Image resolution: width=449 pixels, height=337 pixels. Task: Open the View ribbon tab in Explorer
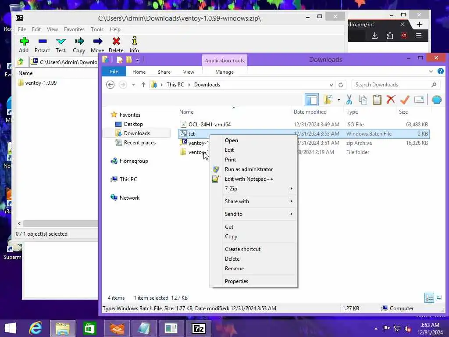point(189,72)
